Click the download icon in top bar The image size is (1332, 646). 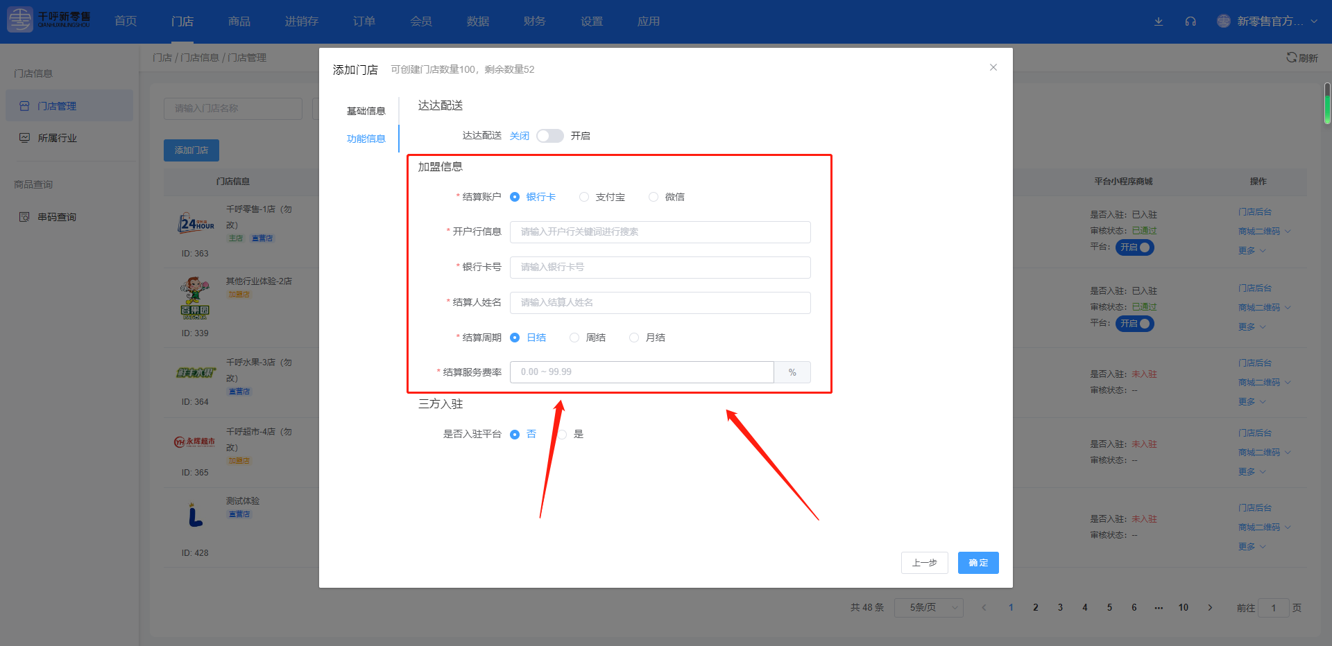1159,21
